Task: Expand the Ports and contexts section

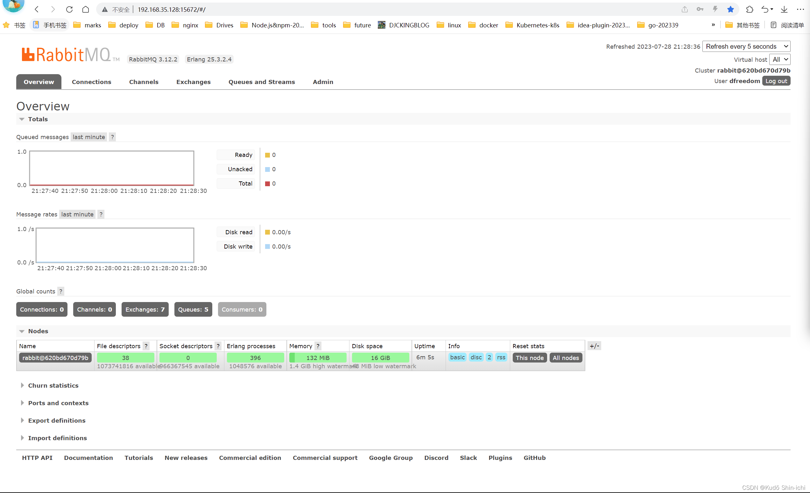Action: click(58, 403)
